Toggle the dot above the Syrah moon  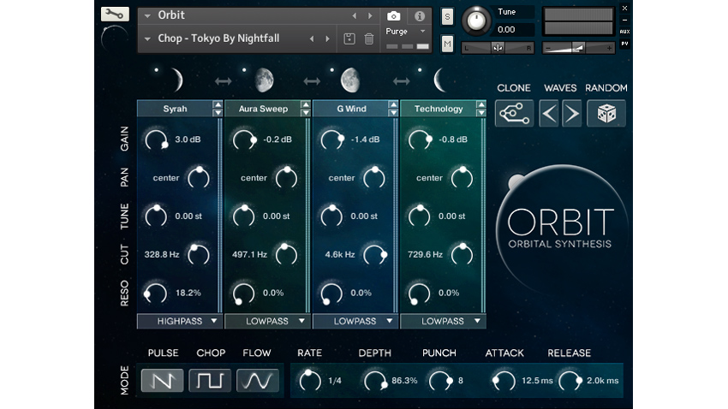[x=157, y=70]
